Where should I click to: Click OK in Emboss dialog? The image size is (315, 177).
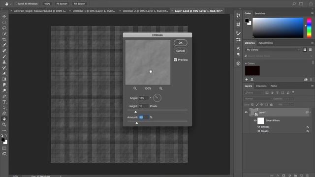pos(181,43)
